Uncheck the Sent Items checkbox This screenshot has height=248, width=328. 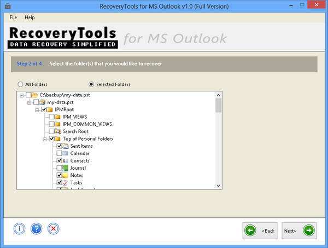[59, 146]
